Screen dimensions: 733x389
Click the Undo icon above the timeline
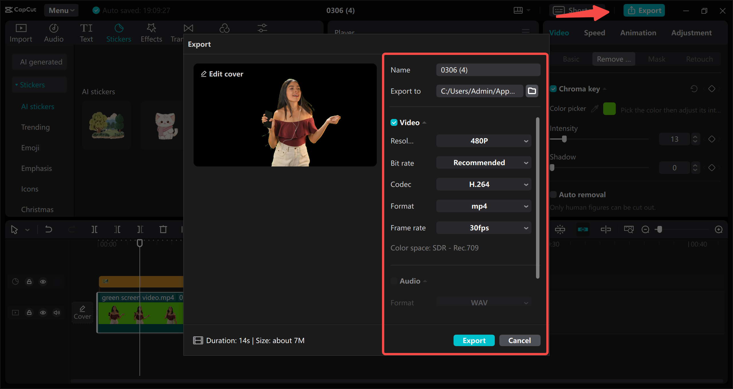pyautogui.click(x=48, y=229)
